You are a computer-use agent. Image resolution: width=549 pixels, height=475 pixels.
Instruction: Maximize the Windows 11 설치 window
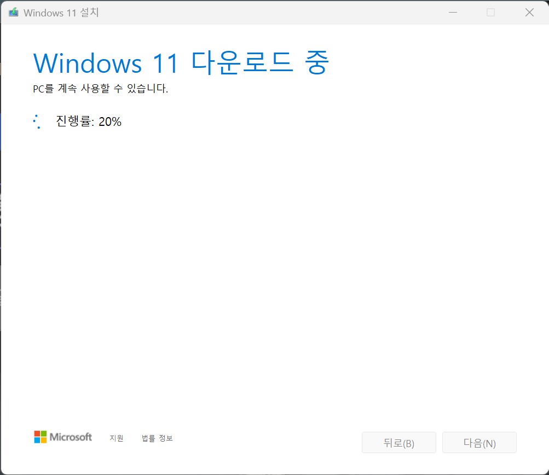[x=491, y=12]
